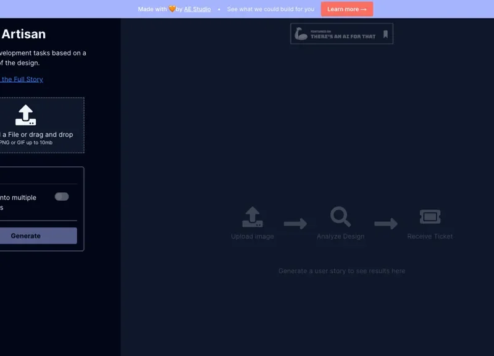Click the arrow between Upload and Analyze steps
This screenshot has height=356, width=494.
click(295, 224)
